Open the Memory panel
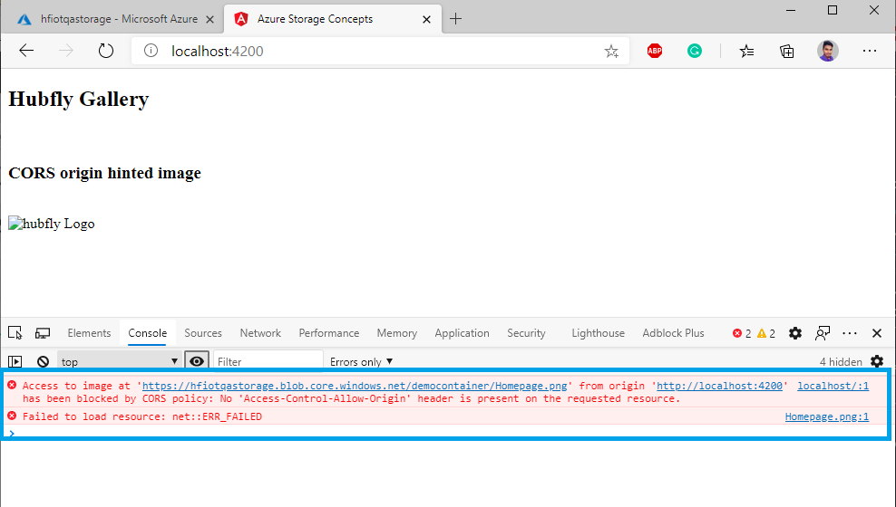 (396, 333)
